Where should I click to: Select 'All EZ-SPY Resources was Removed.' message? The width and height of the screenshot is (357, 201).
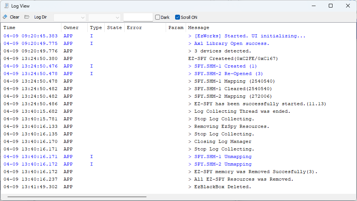tap(241, 179)
